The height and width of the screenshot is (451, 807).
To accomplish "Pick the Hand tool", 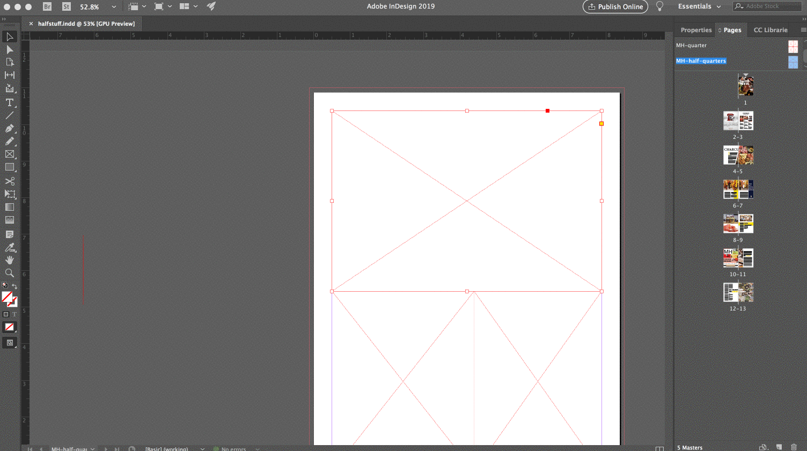I will 10,260.
